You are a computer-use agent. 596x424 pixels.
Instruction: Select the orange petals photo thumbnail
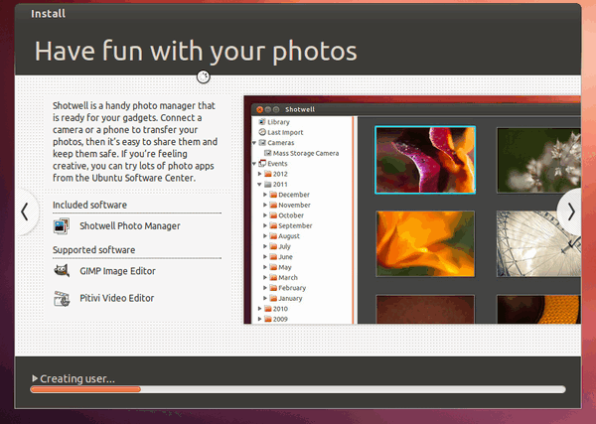pyautogui.click(x=425, y=243)
